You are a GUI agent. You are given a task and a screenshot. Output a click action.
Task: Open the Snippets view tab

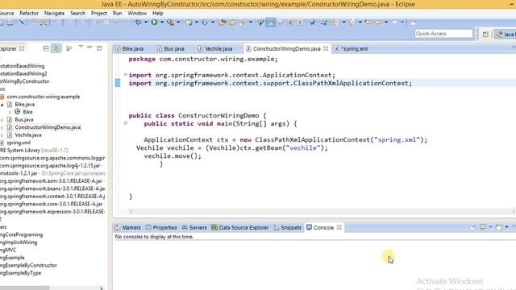287,227
